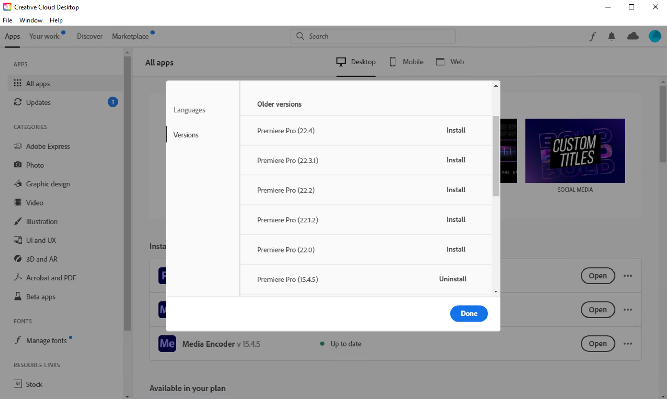The image size is (667, 399).
Task: Click dialog scrollbar up arrow
Action: click(496, 86)
